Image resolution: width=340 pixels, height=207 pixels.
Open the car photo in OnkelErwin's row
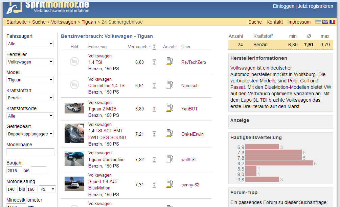pos(74,133)
